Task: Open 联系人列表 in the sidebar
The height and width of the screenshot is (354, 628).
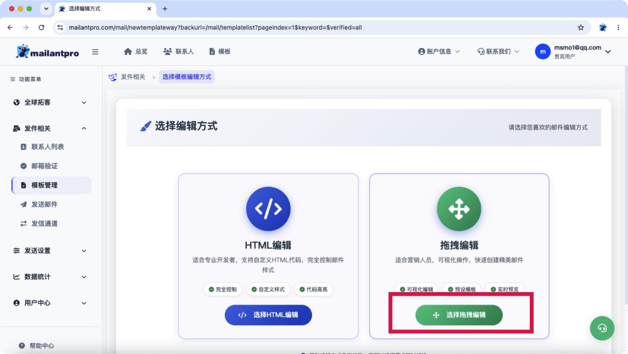Action: [x=48, y=147]
